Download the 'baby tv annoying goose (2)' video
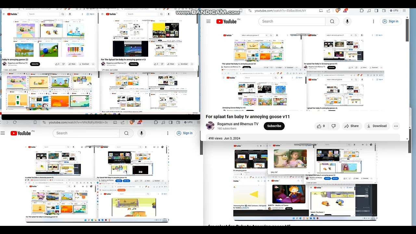Viewport: 416px width, 234px height. [84, 64]
